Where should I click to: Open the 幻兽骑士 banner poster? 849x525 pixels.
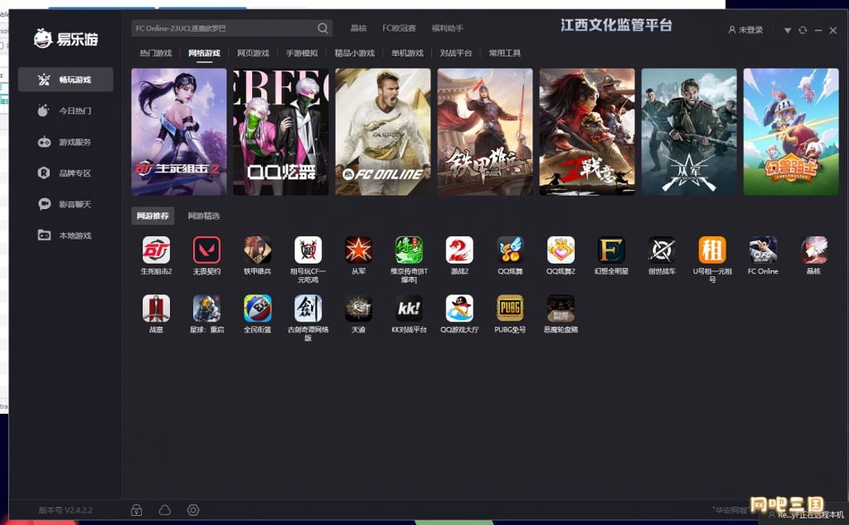pyautogui.click(x=791, y=132)
